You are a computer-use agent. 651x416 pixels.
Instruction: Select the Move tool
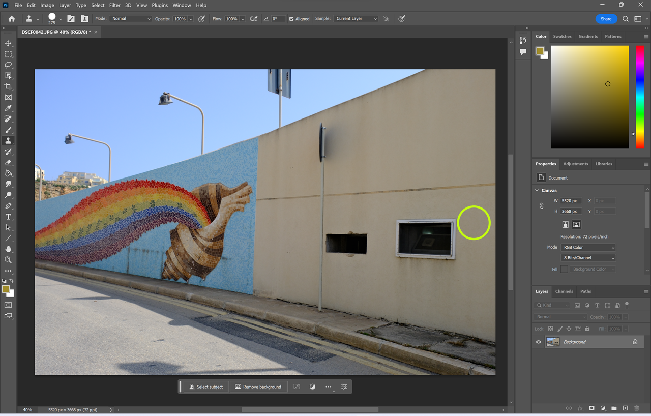pyautogui.click(x=8, y=43)
